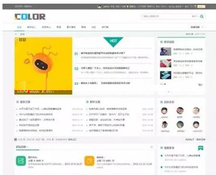216x175 pixels.
Task: Open sidebar thumbnail with dark teal blocks
Action: pyautogui.click(x=166, y=75)
